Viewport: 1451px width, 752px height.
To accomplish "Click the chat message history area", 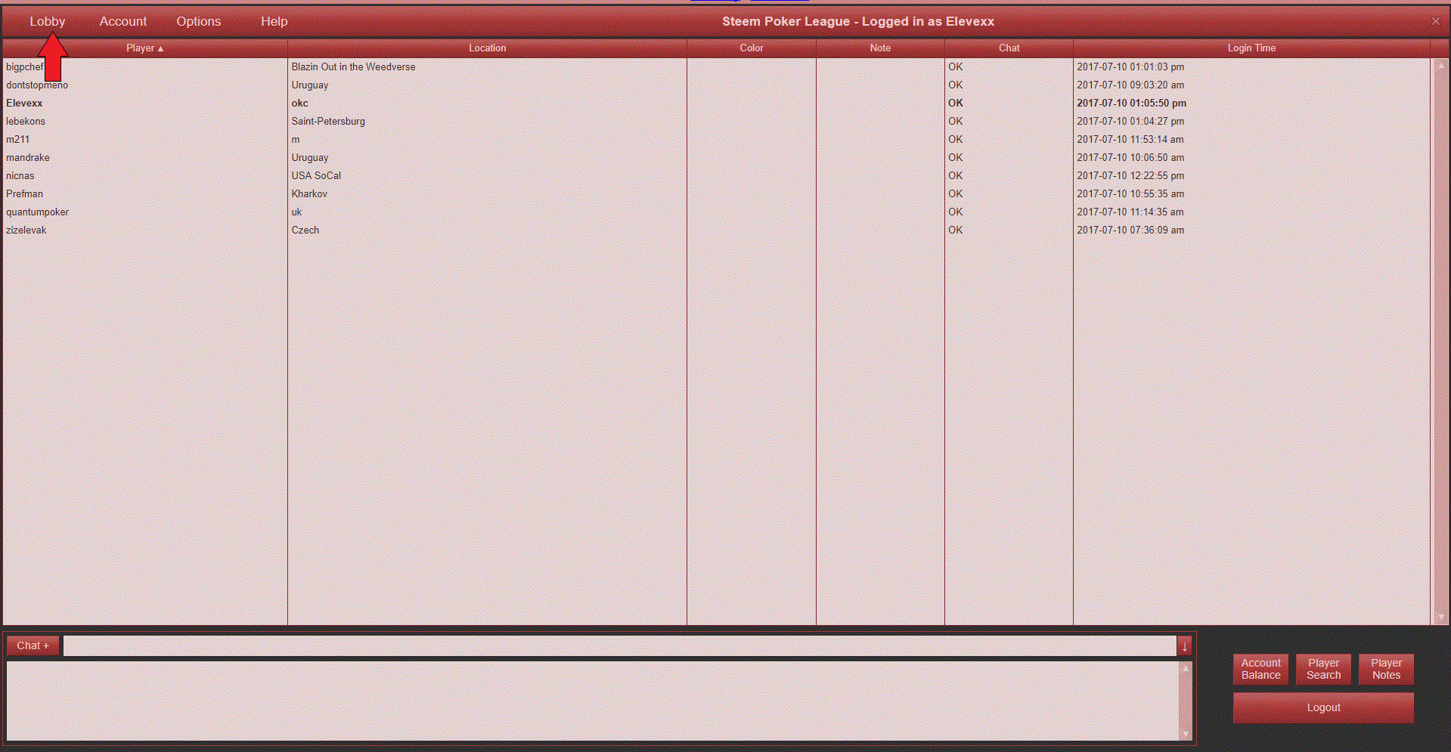I will [593, 701].
